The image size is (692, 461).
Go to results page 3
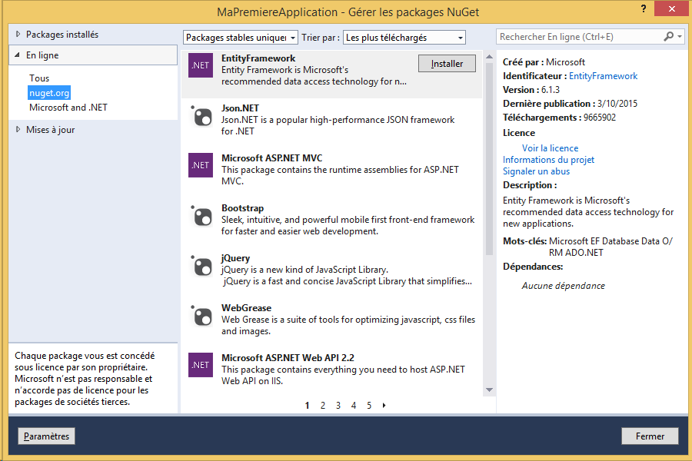click(338, 405)
